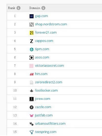This screenshot has height=136, width=102.
Task: Click the Domain column header
Action: (x=35, y=8)
